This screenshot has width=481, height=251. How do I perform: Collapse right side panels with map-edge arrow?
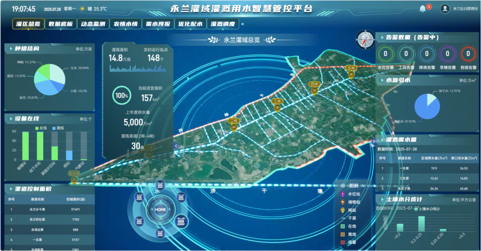(373, 142)
